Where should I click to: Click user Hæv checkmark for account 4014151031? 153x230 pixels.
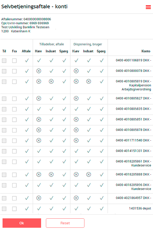[x=76, y=151]
